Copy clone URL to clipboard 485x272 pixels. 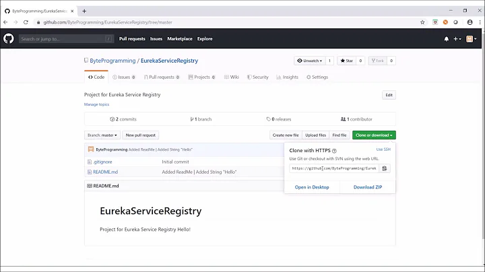point(385,168)
